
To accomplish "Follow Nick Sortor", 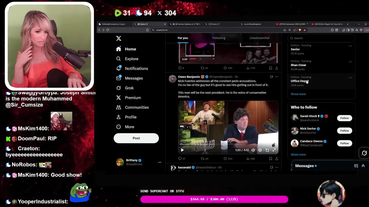I will pyautogui.click(x=344, y=131).
